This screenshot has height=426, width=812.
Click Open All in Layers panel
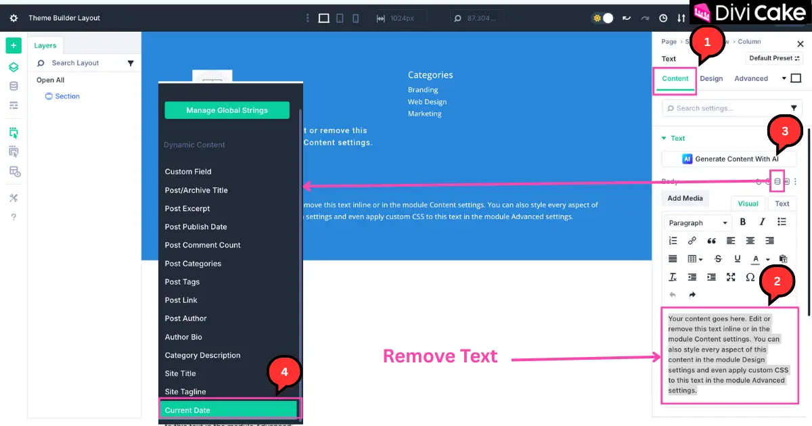[x=51, y=80]
